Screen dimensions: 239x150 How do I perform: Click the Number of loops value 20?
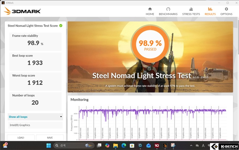click(x=35, y=103)
